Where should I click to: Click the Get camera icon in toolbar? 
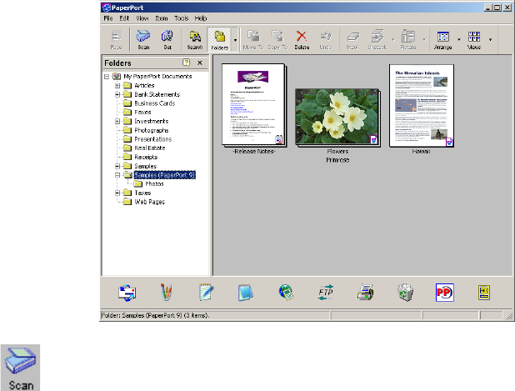(167, 39)
